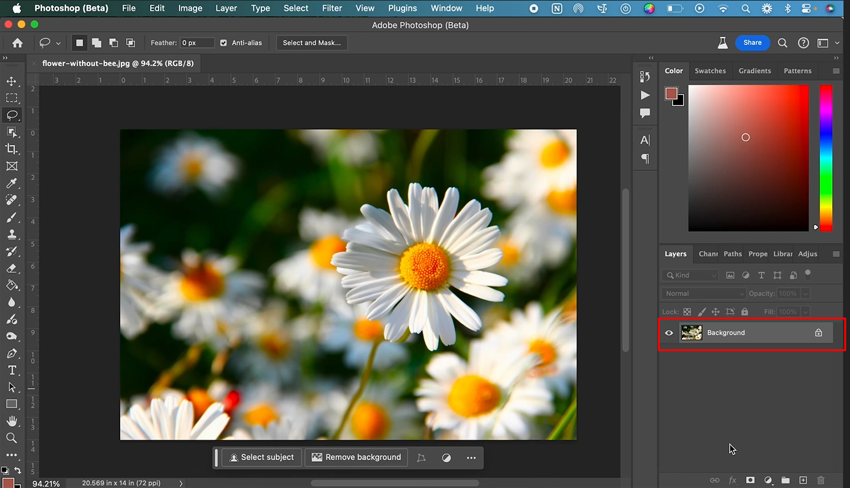Grab the Zoom tool
The height and width of the screenshot is (488, 850).
pyautogui.click(x=12, y=438)
